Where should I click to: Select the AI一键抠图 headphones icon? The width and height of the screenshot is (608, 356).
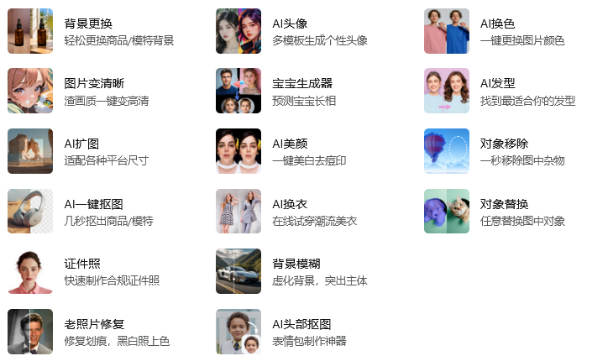pyautogui.click(x=30, y=212)
